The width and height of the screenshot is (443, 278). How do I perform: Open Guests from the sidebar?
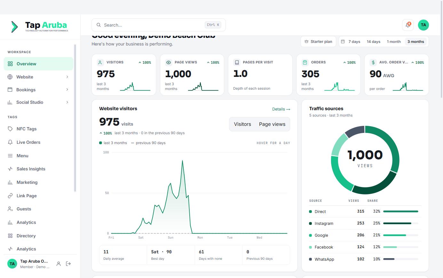click(x=38, y=209)
